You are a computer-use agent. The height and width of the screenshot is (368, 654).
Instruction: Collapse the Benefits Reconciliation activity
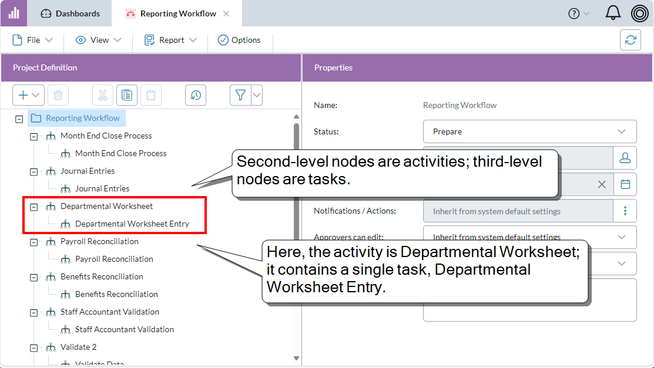tap(33, 278)
